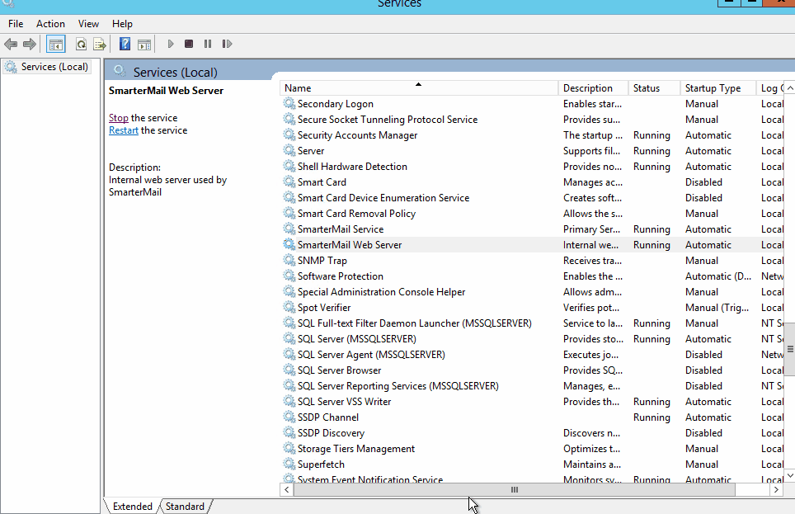Click the horizontal scrollbar right arrow
The image size is (795, 514).
tap(776, 489)
